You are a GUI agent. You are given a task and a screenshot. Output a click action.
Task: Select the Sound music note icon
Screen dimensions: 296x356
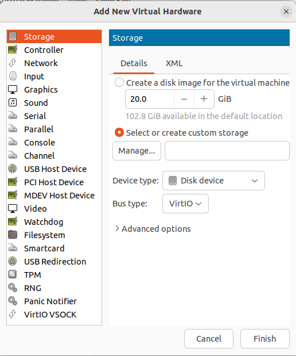13,102
